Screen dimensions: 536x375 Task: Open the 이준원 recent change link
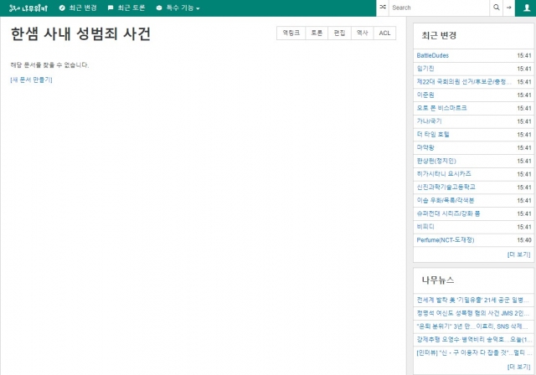tap(425, 95)
